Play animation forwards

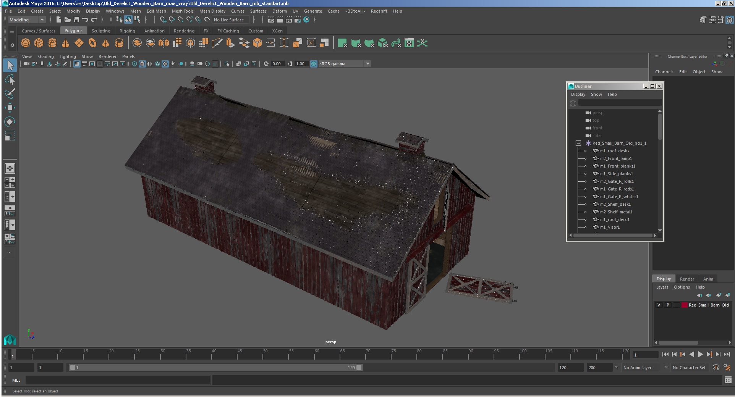[700, 354]
